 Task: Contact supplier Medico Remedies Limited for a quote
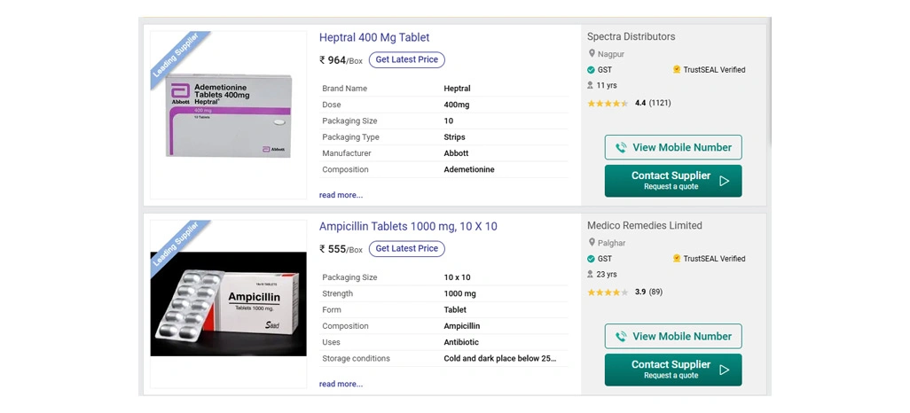(673, 370)
